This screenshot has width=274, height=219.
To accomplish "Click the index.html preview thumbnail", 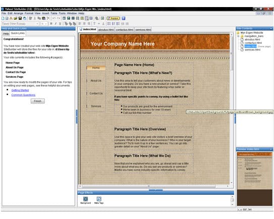I will pyautogui.click(x=254, y=179).
